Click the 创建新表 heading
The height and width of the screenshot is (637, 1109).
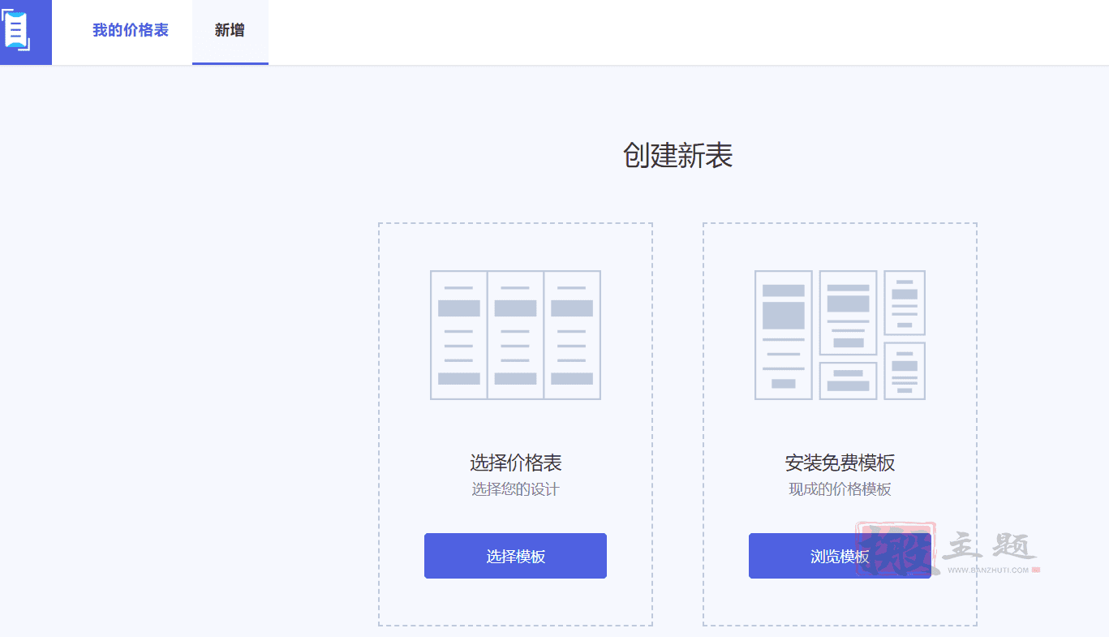coord(677,155)
